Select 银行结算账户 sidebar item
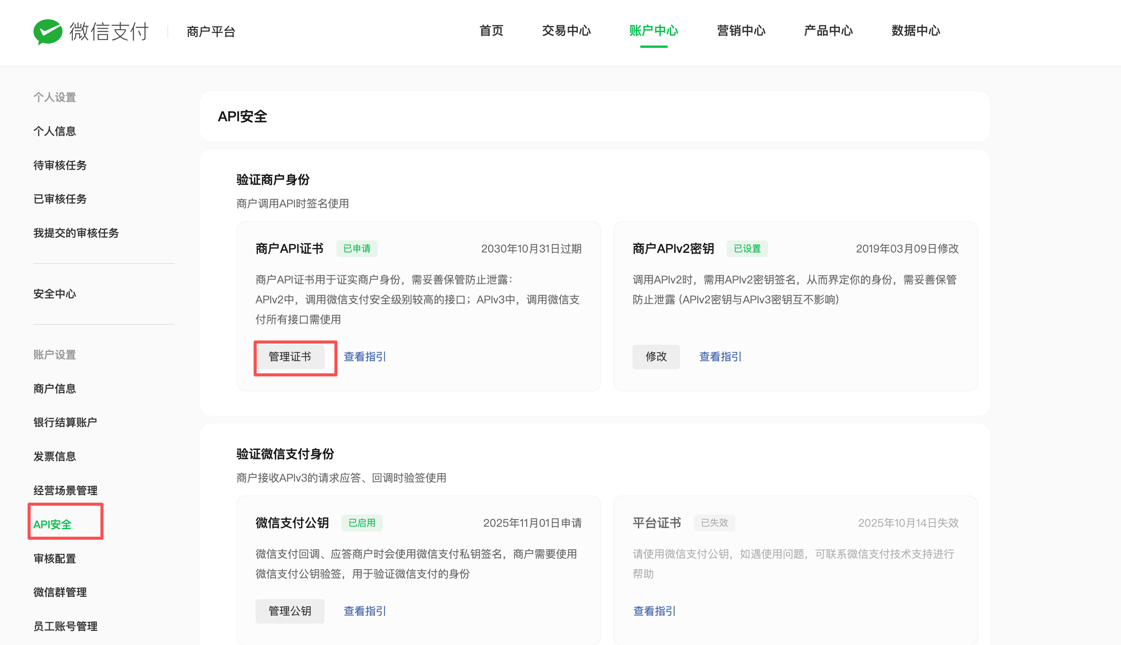This screenshot has width=1121, height=645. [x=65, y=422]
